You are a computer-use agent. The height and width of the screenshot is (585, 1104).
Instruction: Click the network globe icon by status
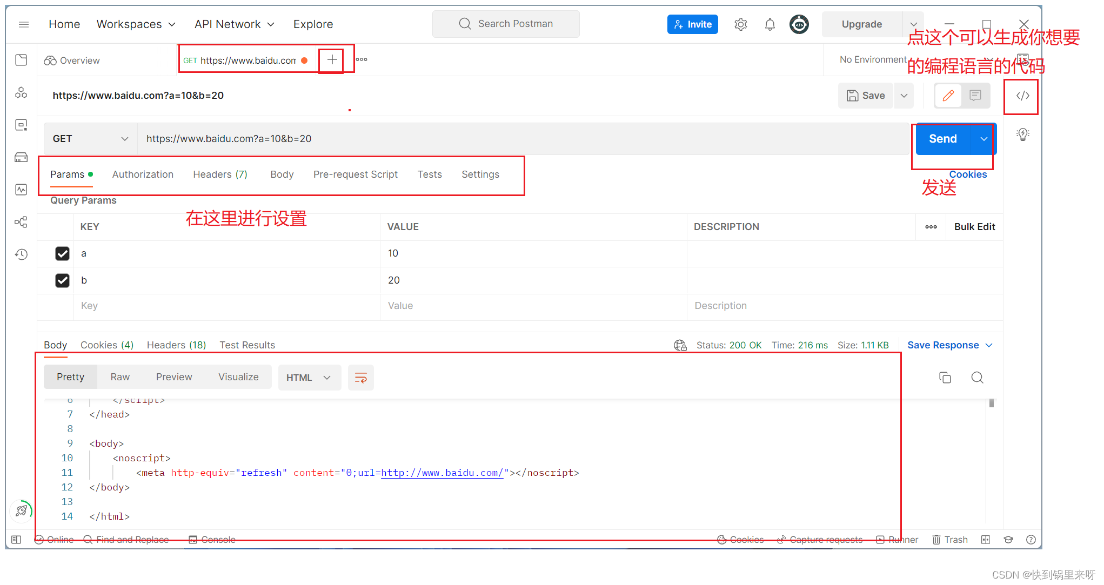(x=680, y=345)
